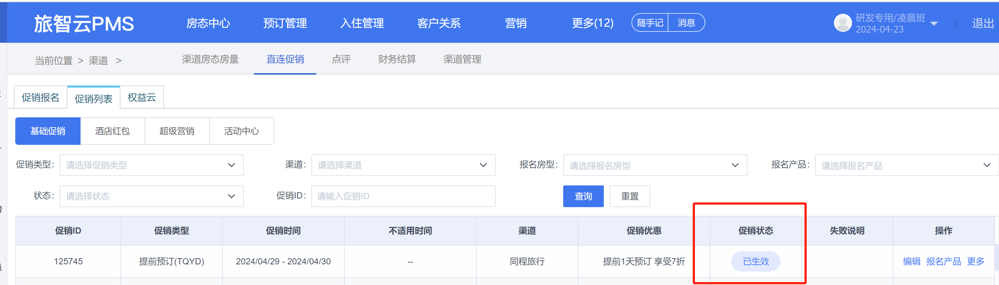Click the 促销优惠 column header
The width and height of the screenshot is (999, 285).
pos(644,231)
